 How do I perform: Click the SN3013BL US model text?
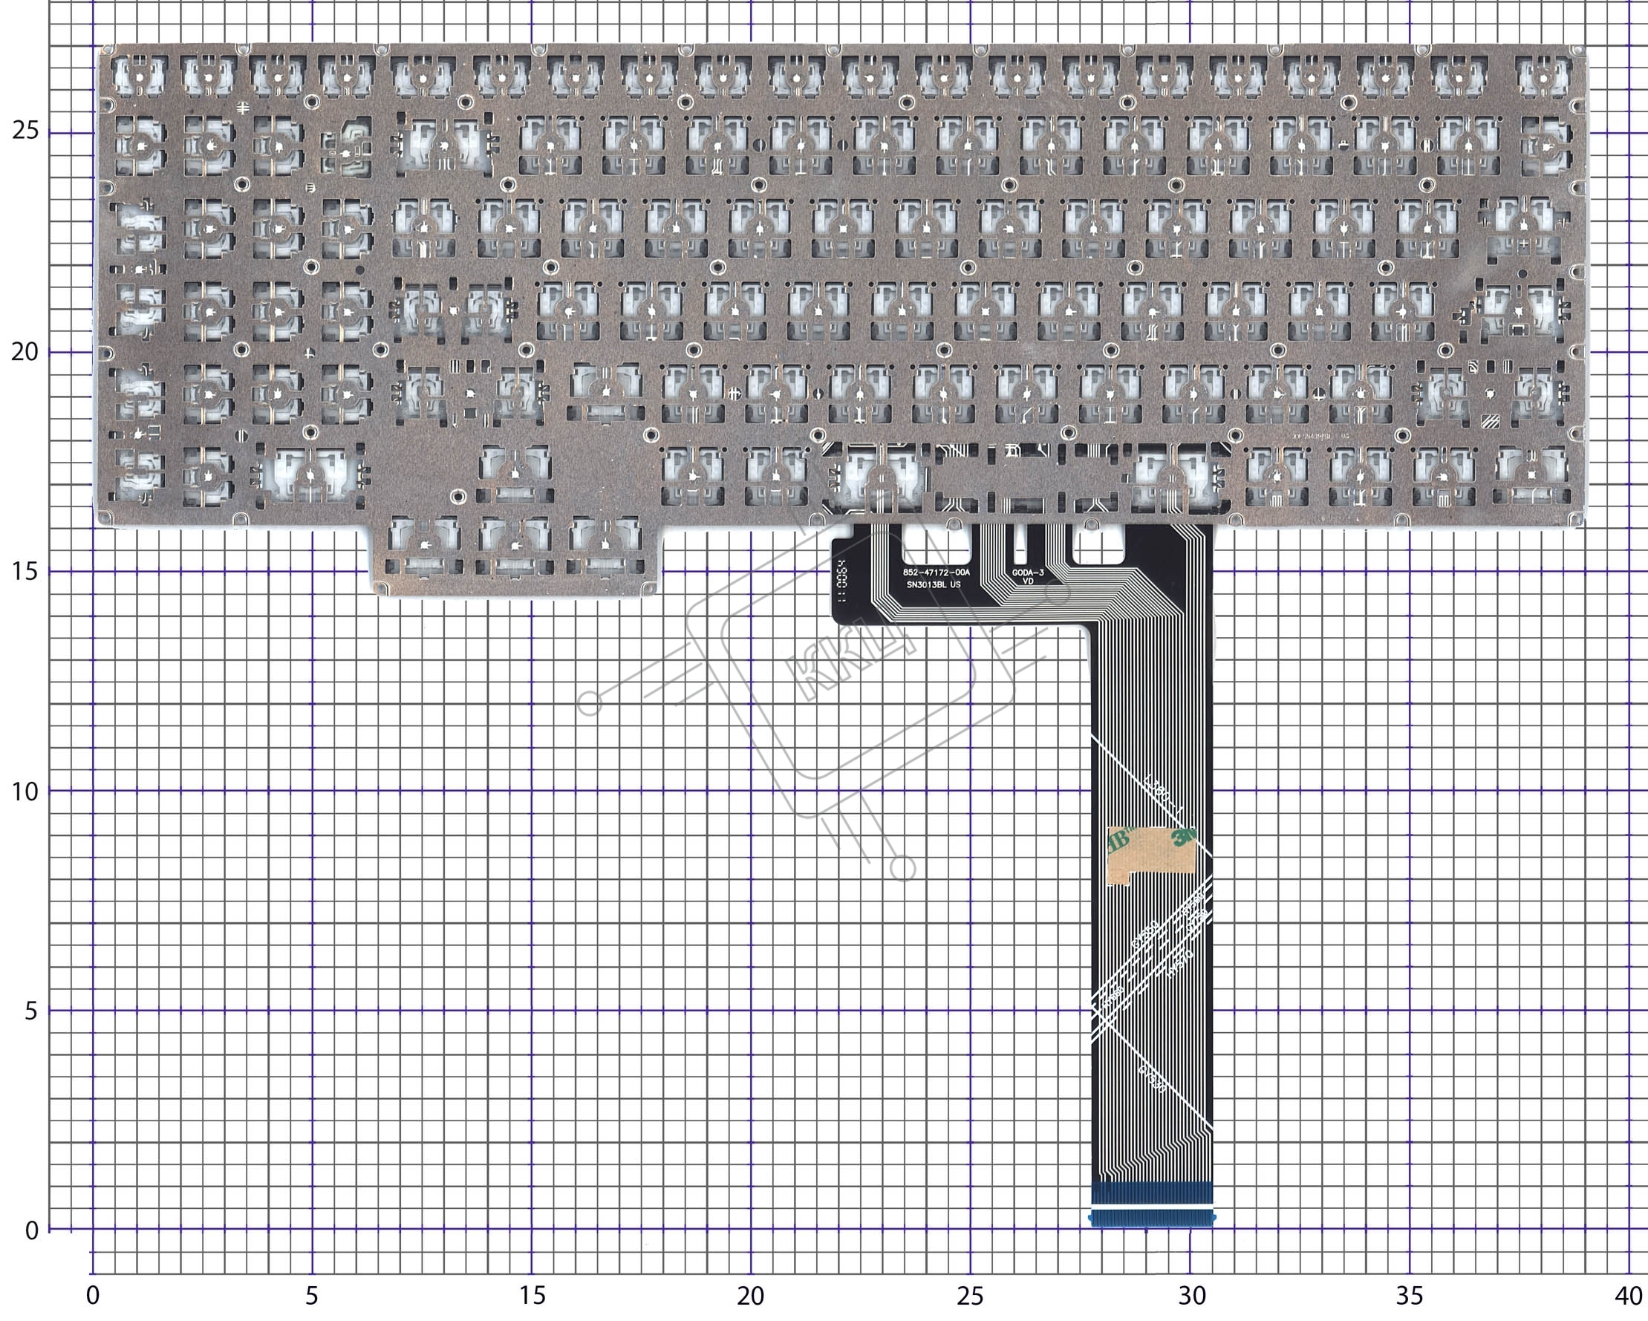coord(934,585)
